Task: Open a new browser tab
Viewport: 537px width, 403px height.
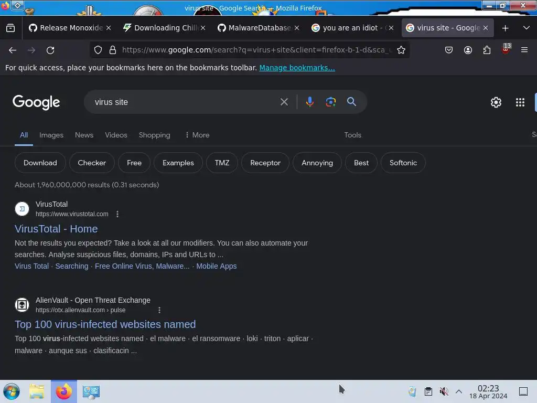Action: (505, 28)
